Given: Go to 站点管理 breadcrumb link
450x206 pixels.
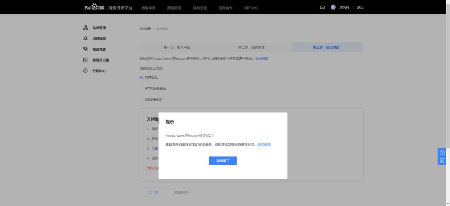Looking at the screenshot, I should (145, 29).
